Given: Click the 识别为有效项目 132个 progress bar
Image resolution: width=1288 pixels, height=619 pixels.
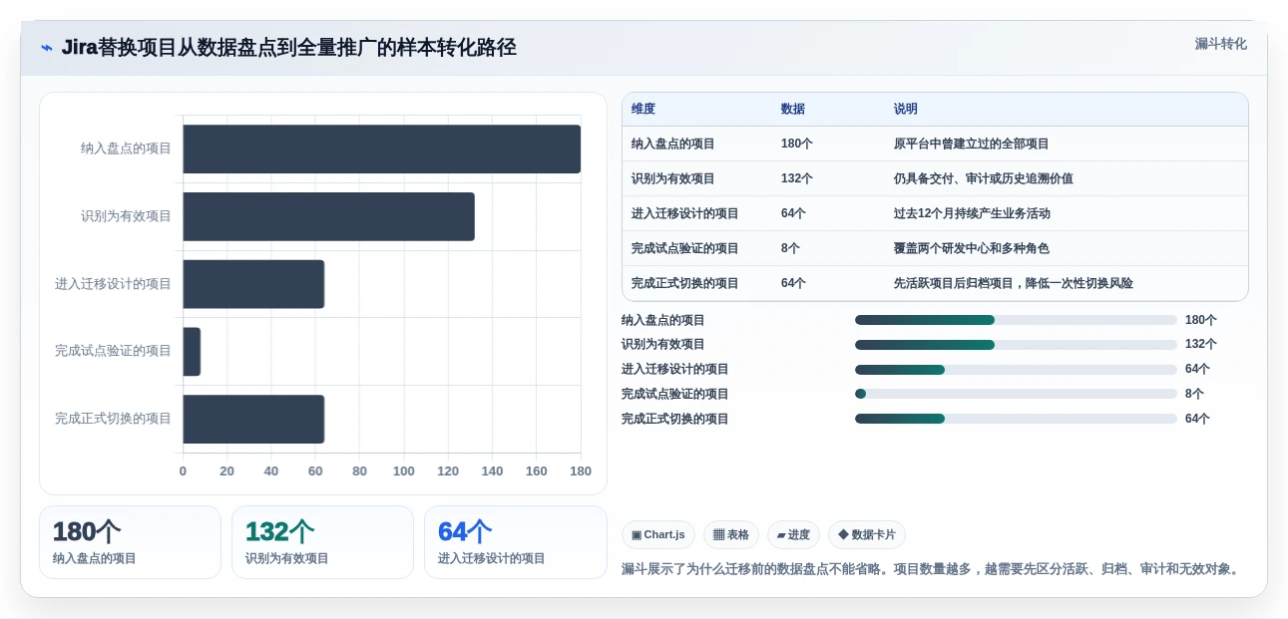Looking at the screenshot, I should tap(1016, 345).
